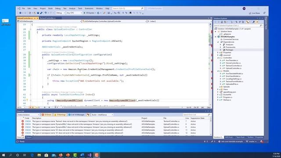Viewport: 281px width, 158px height.
Task: Open the Extensions menu
Action: (89, 8)
